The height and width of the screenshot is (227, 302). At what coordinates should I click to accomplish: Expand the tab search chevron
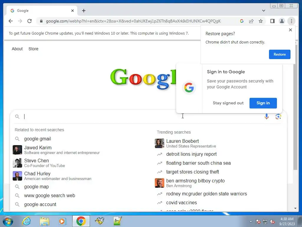[x=264, y=11]
